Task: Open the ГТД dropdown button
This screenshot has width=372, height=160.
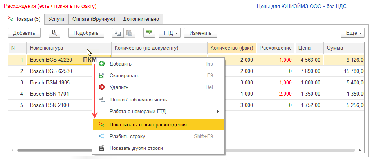Action: pos(170,33)
